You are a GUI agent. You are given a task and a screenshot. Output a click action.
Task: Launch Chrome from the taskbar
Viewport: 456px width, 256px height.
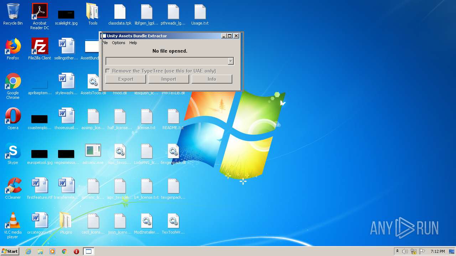64,251
